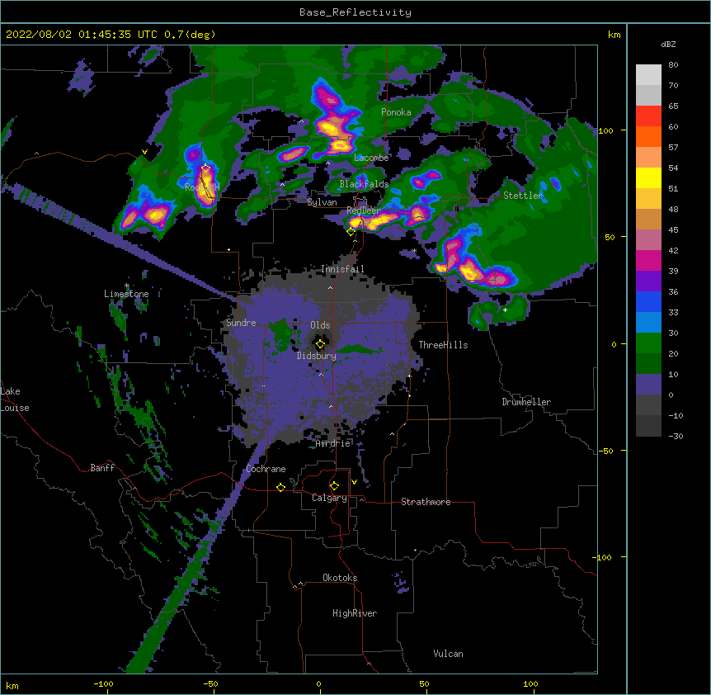The height and width of the screenshot is (695, 711).
Task: Click the Base_Reflectivity title text
Action: point(355,12)
